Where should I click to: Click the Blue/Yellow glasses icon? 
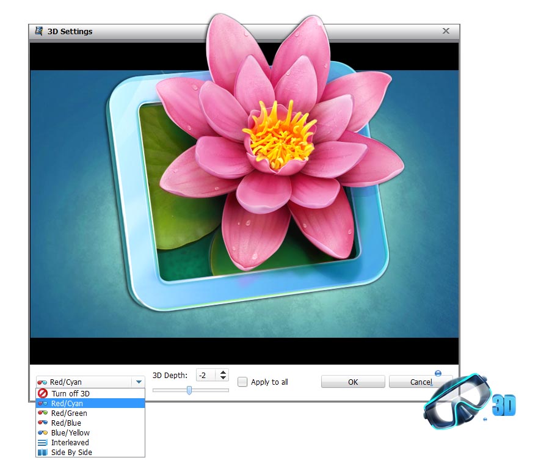coord(43,432)
